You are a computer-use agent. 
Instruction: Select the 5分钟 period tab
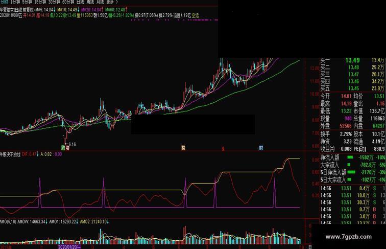(x=27, y=2)
